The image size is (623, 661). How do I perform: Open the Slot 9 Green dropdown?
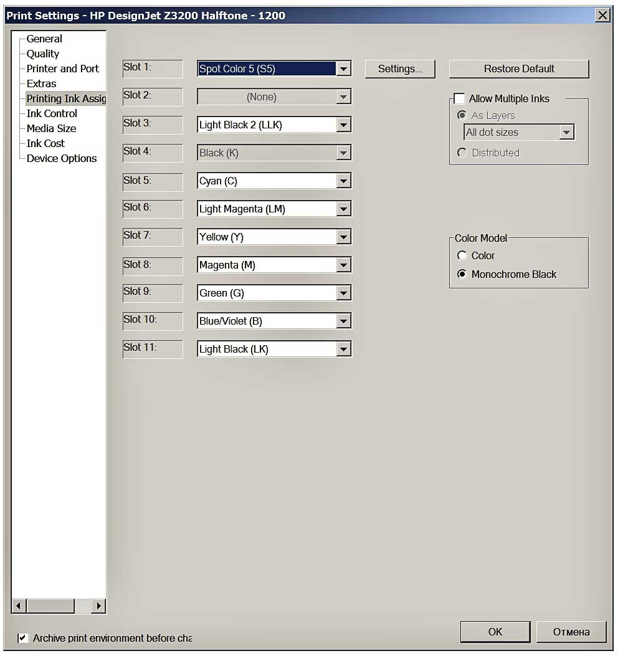(274, 293)
